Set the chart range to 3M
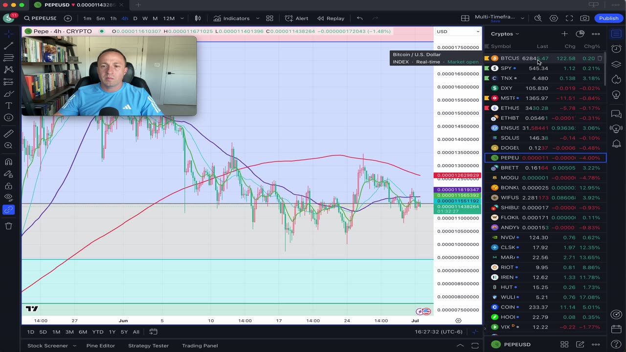The height and width of the screenshot is (352, 626). point(69,332)
